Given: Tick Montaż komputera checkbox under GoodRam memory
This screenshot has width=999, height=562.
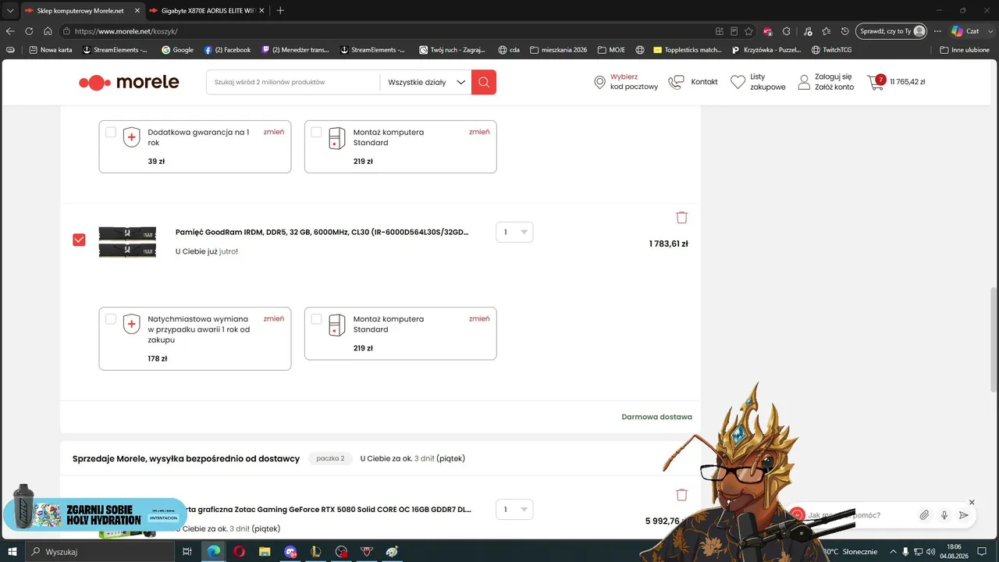Looking at the screenshot, I should 316,319.
